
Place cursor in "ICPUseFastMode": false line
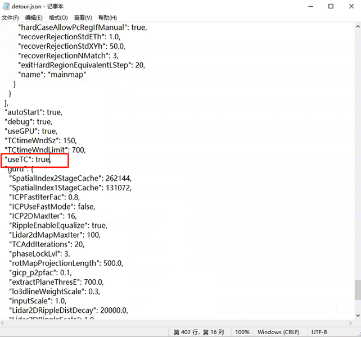(x=51, y=207)
